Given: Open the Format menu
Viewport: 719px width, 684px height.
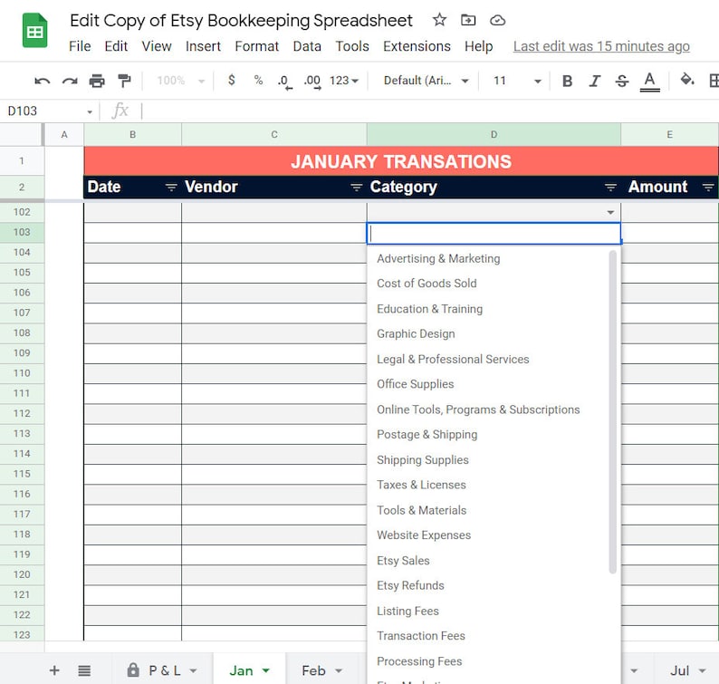Looking at the screenshot, I should click(x=257, y=46).
